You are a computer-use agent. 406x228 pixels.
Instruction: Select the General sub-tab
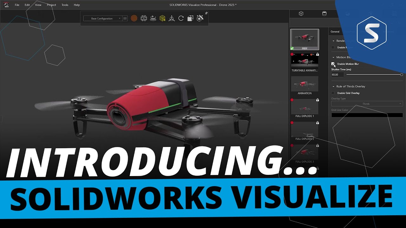335,32
